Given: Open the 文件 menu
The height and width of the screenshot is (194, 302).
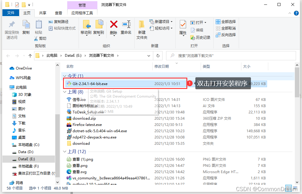Looking at the screenshot, I should pyautogui.click(x=11, y=13).
